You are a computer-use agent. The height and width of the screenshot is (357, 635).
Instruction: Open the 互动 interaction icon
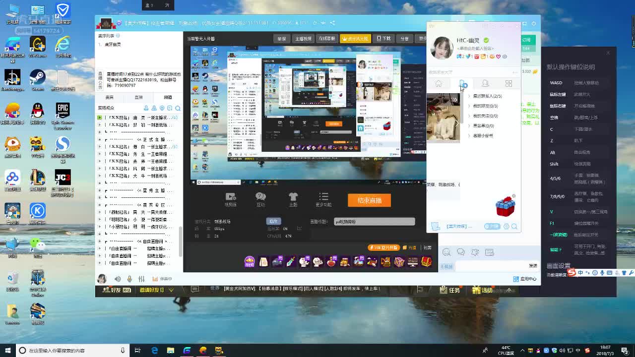[x=261, y=197]
